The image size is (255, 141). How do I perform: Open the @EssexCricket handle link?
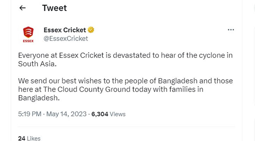[x=65, y=38]
